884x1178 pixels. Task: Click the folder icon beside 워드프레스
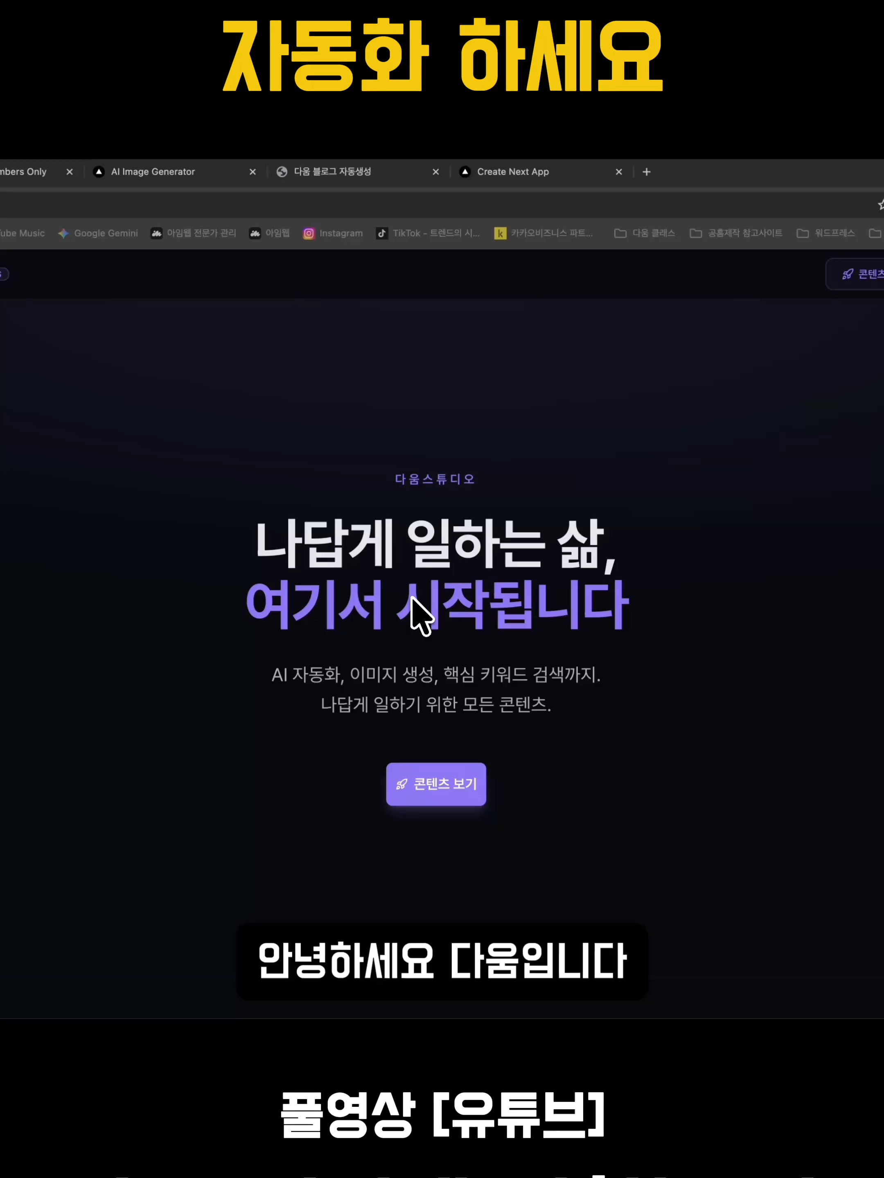tap(803, 233)
